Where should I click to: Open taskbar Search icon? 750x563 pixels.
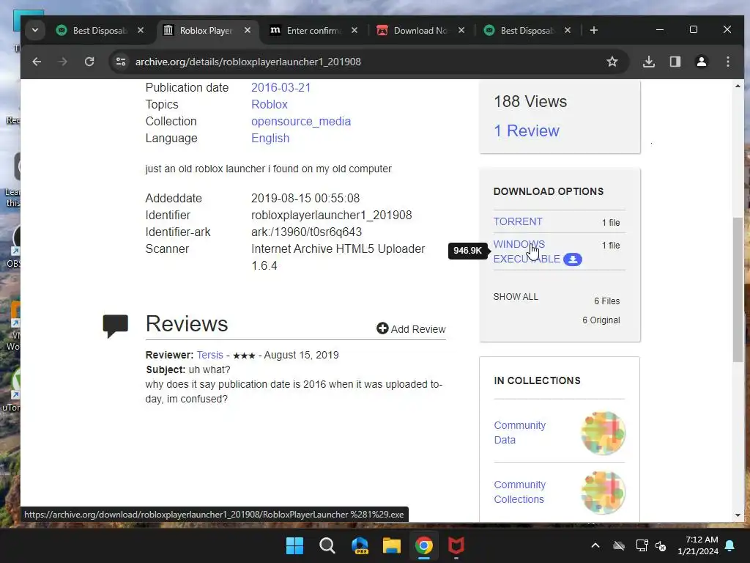[x=327, y=545]
